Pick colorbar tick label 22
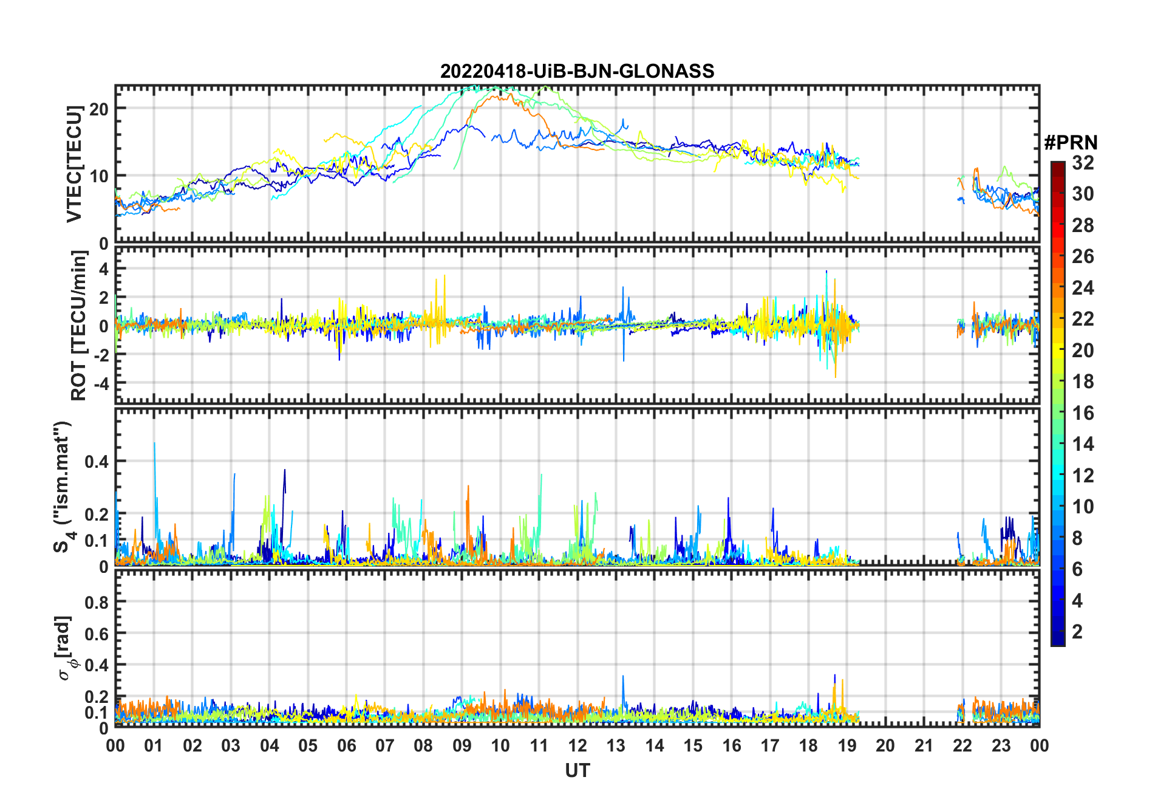Screen dimensions: 1155x808 tap(1083, 319)
